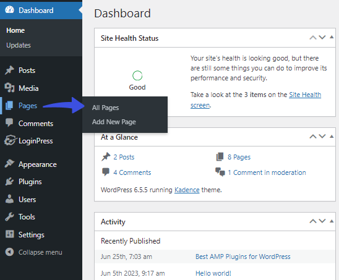Open the Kadence theme link
Image resolution: width=339 pixels, height=280 pixels.
(187, 190)
